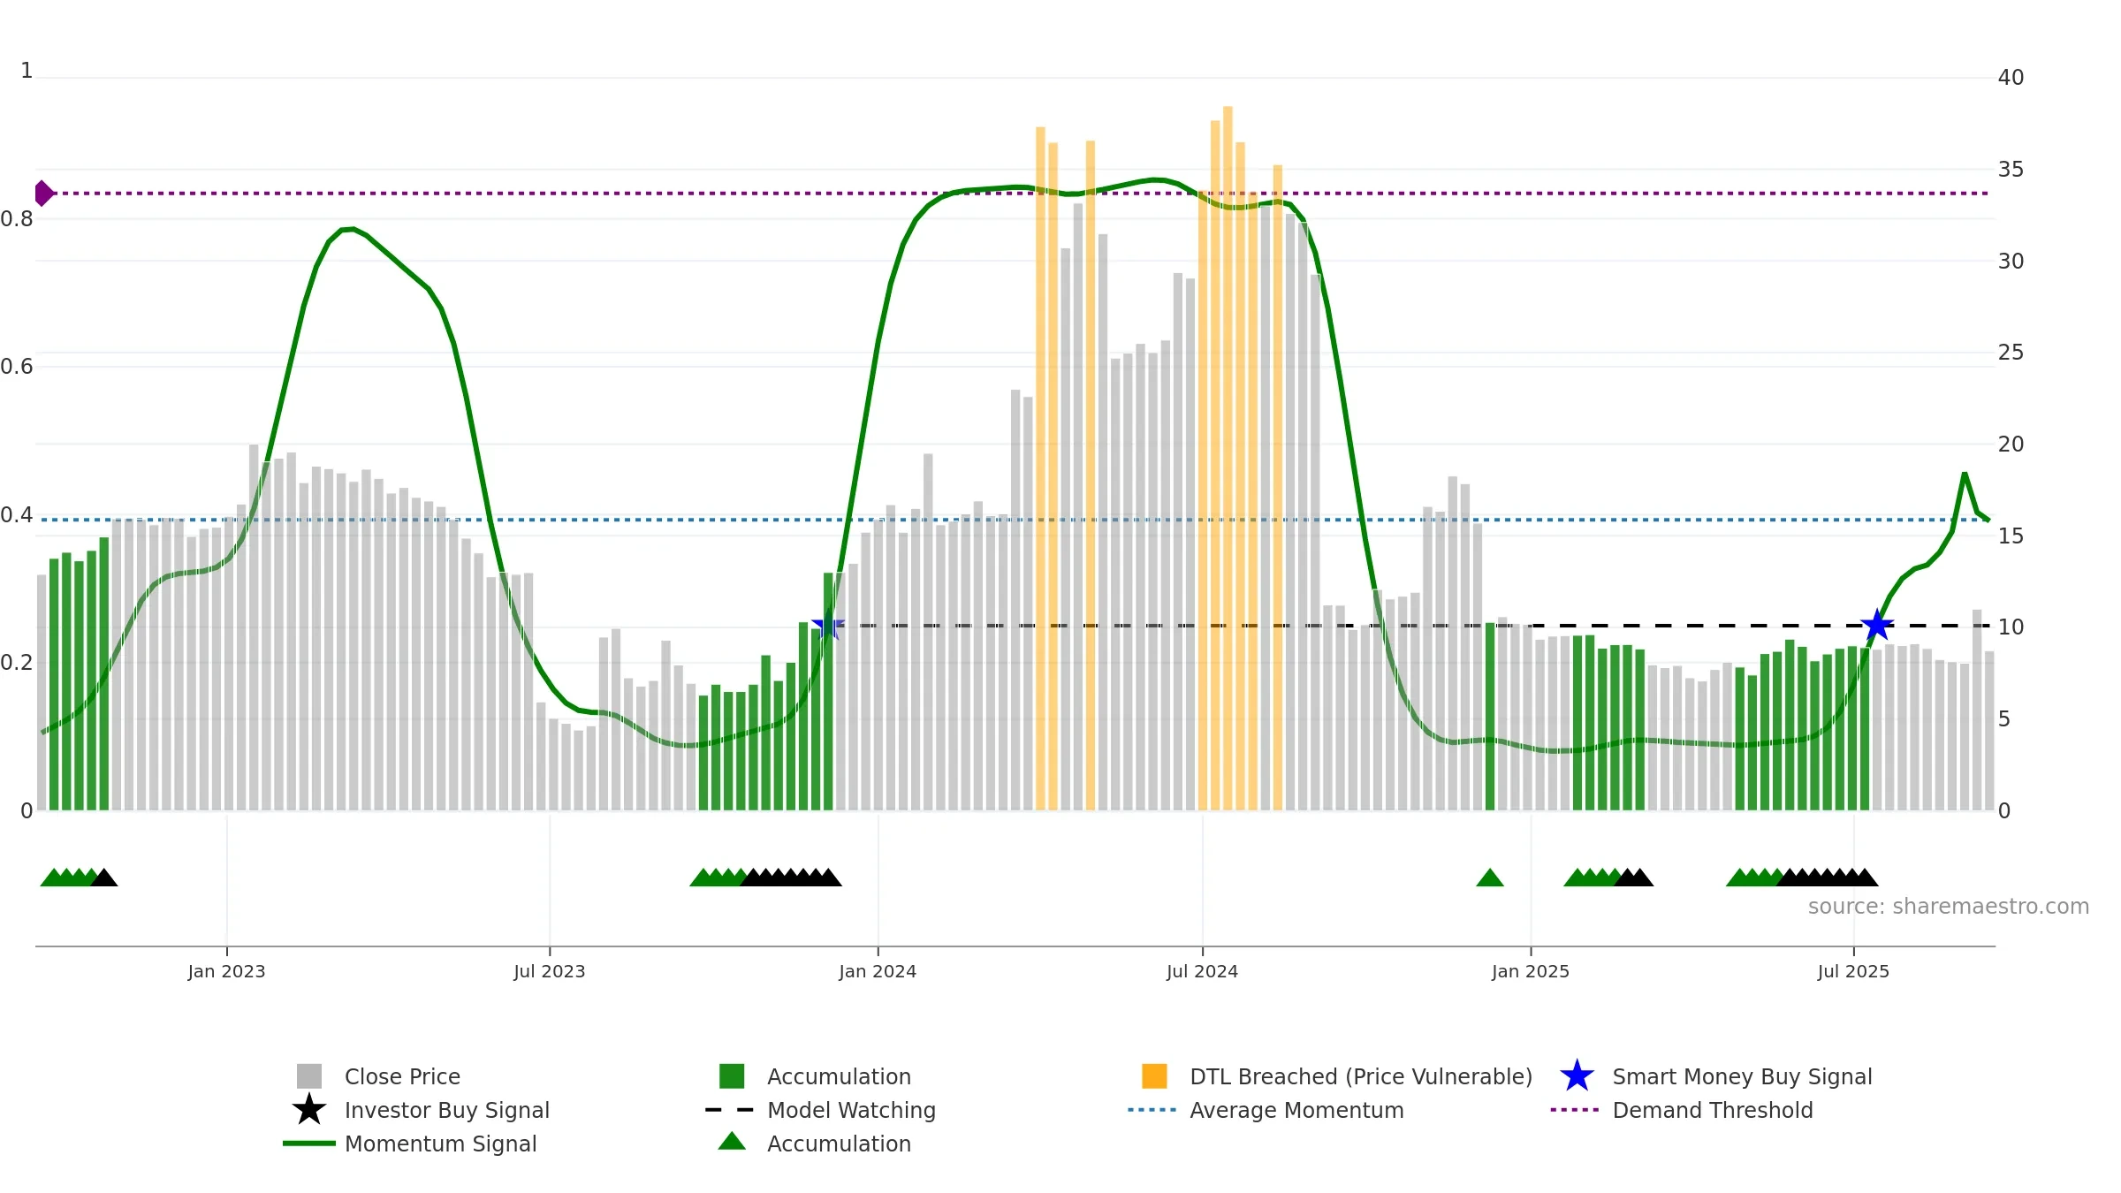Click the Jul 2024 axis label
This screenshot has height=1193, width=2121.
[1202, 971]
